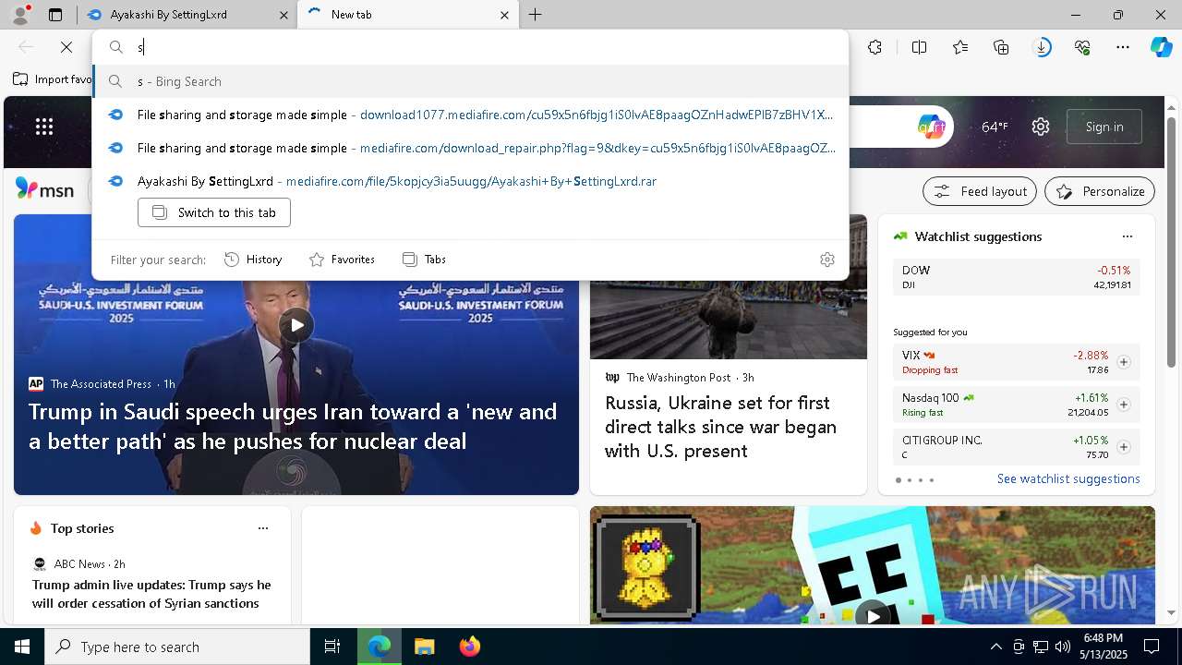The width and height of the screenshot is (1182, 665).
Task: Open Settings and more ellipsis menu
Action: (1123, 47)
